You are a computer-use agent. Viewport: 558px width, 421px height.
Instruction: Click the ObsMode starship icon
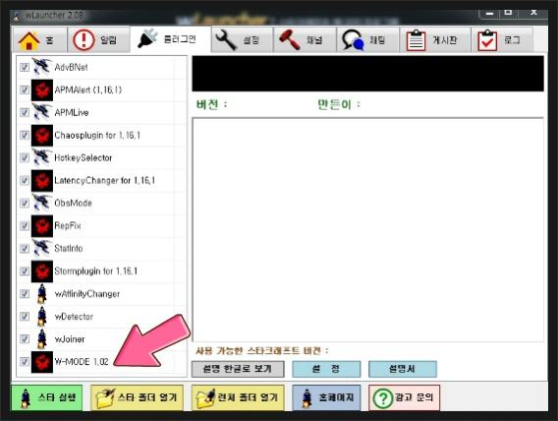(42, 203)
